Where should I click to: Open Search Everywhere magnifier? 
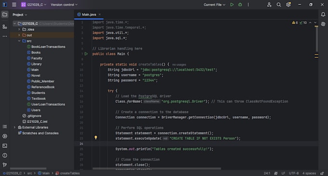coord(279,5)
